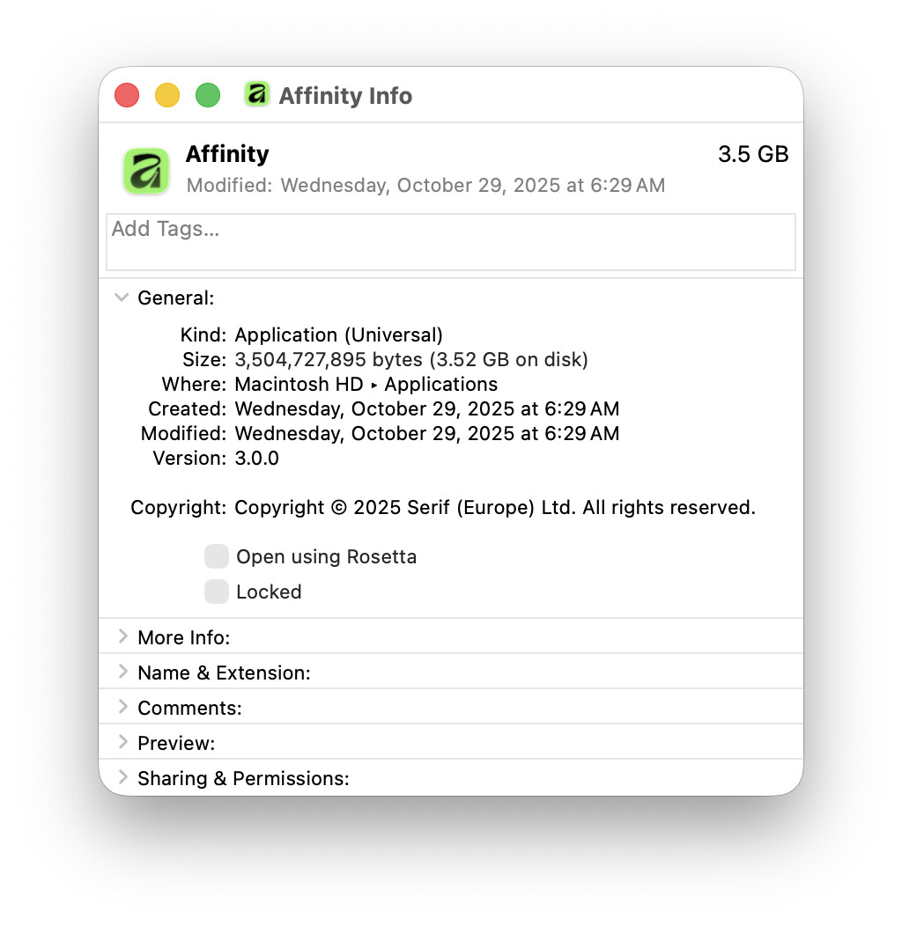Expand Sharing & Permissions section

click(122, 777)
